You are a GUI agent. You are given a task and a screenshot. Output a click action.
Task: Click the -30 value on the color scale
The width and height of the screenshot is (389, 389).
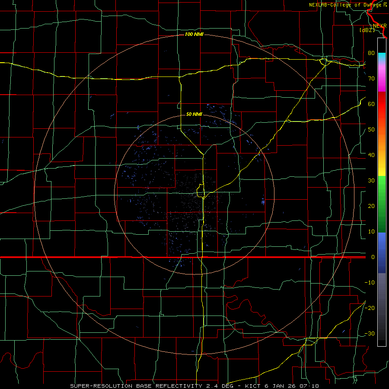pyautogui.click(x=370, y=333)
